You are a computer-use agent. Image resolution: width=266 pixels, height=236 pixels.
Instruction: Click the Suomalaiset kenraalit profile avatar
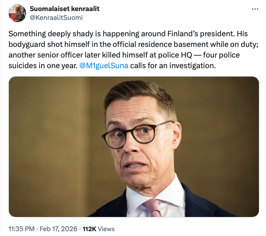coord(17,13)
